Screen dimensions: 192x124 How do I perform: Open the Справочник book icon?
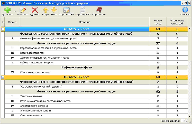click(x=99, y=10)
